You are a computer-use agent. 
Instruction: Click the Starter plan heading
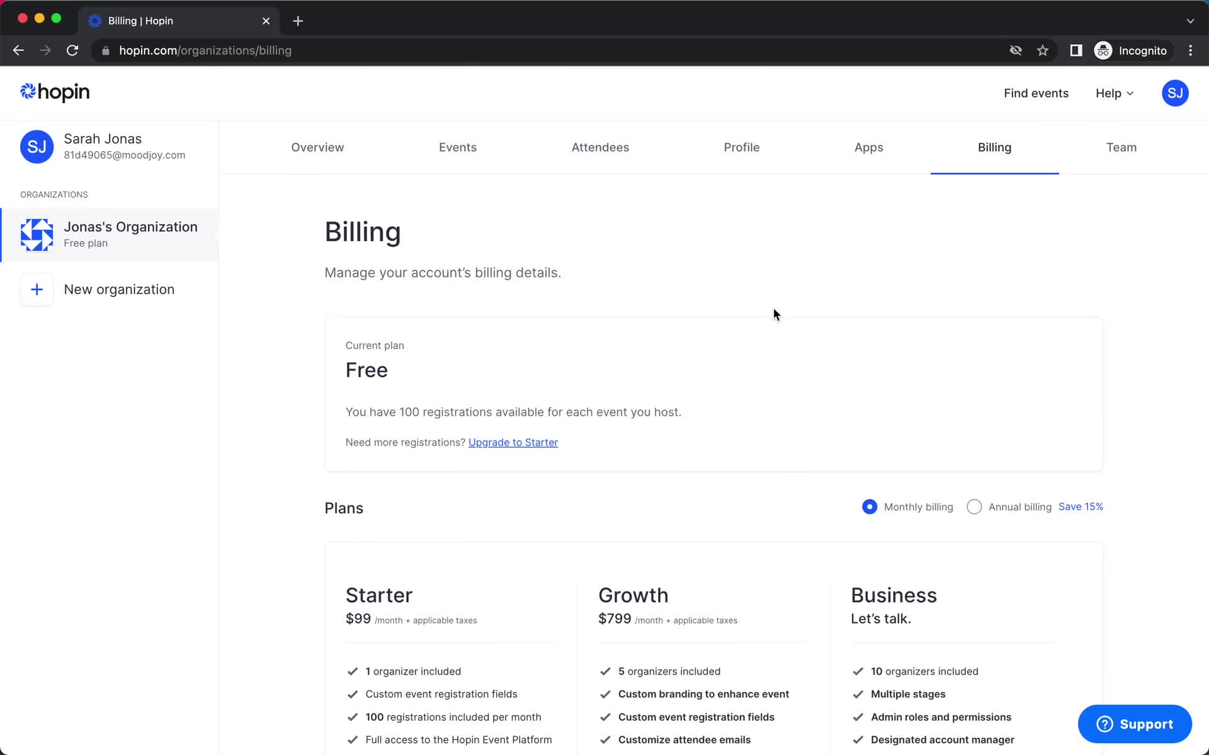pyautogui.click(x=379, y=595)
